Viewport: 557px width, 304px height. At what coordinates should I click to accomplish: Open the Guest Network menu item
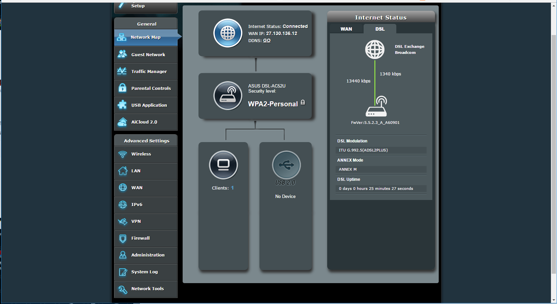click(146, 55)
